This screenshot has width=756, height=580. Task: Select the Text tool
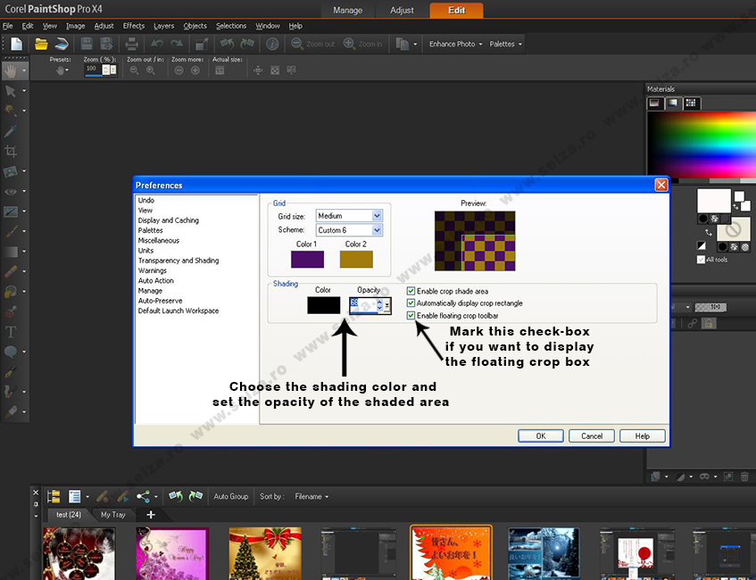[11, 332]
